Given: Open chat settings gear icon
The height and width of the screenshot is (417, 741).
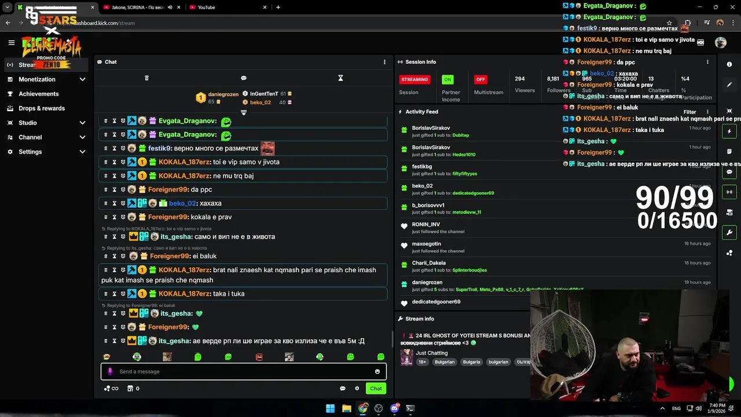Looking at the screenshot, I should coord(357,389).
